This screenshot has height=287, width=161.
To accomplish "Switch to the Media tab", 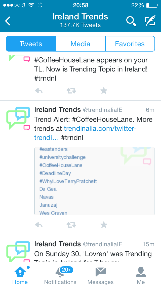I will (80, 44).
